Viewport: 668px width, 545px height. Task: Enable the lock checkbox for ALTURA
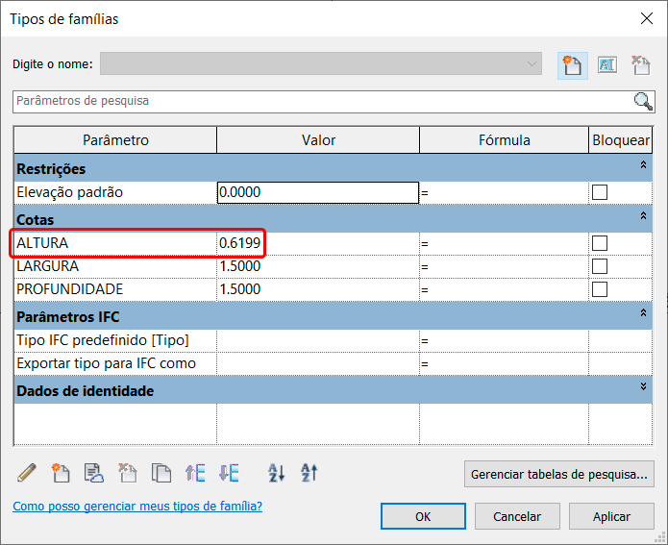600,243
